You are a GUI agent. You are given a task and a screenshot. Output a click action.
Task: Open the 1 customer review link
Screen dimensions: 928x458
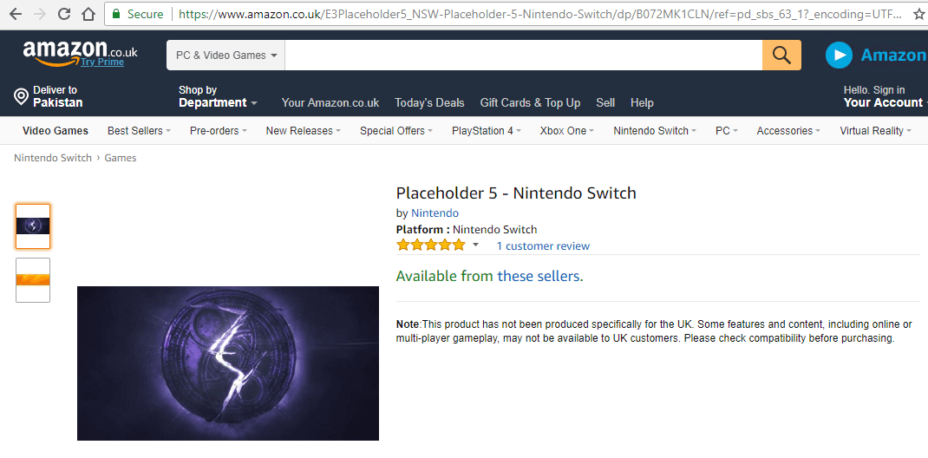(543, 246)
